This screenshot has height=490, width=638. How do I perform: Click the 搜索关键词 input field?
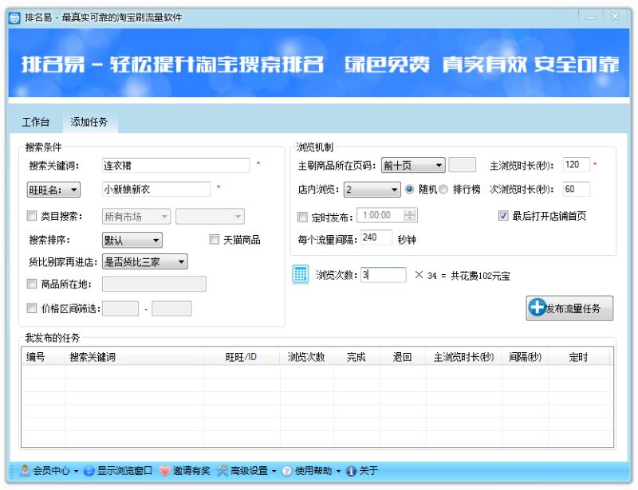coord(175,165)
